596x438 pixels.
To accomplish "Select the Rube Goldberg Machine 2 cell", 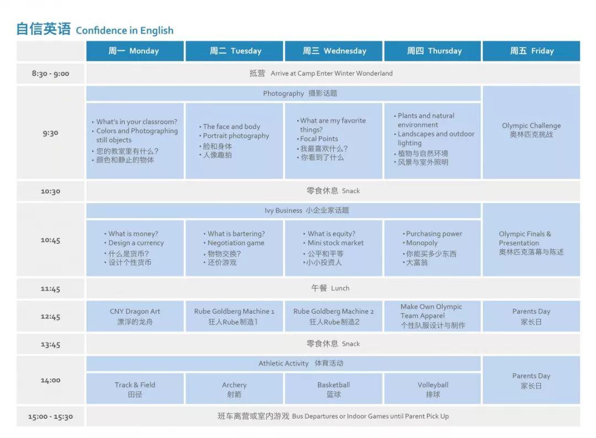I will pyautogui.click(x=334, y=317).
